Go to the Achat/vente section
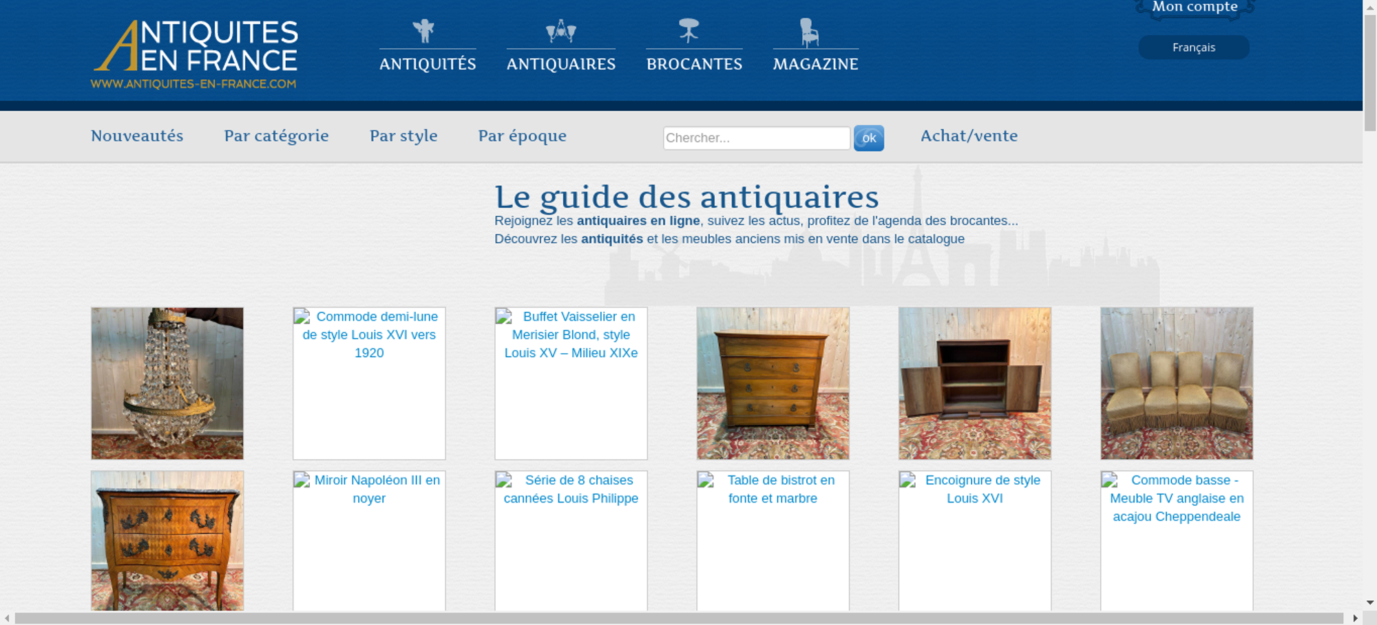The image size is (1377, 625). point(969,136)
